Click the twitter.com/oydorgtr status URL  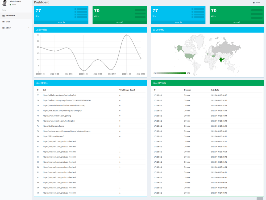coord(67,100)
